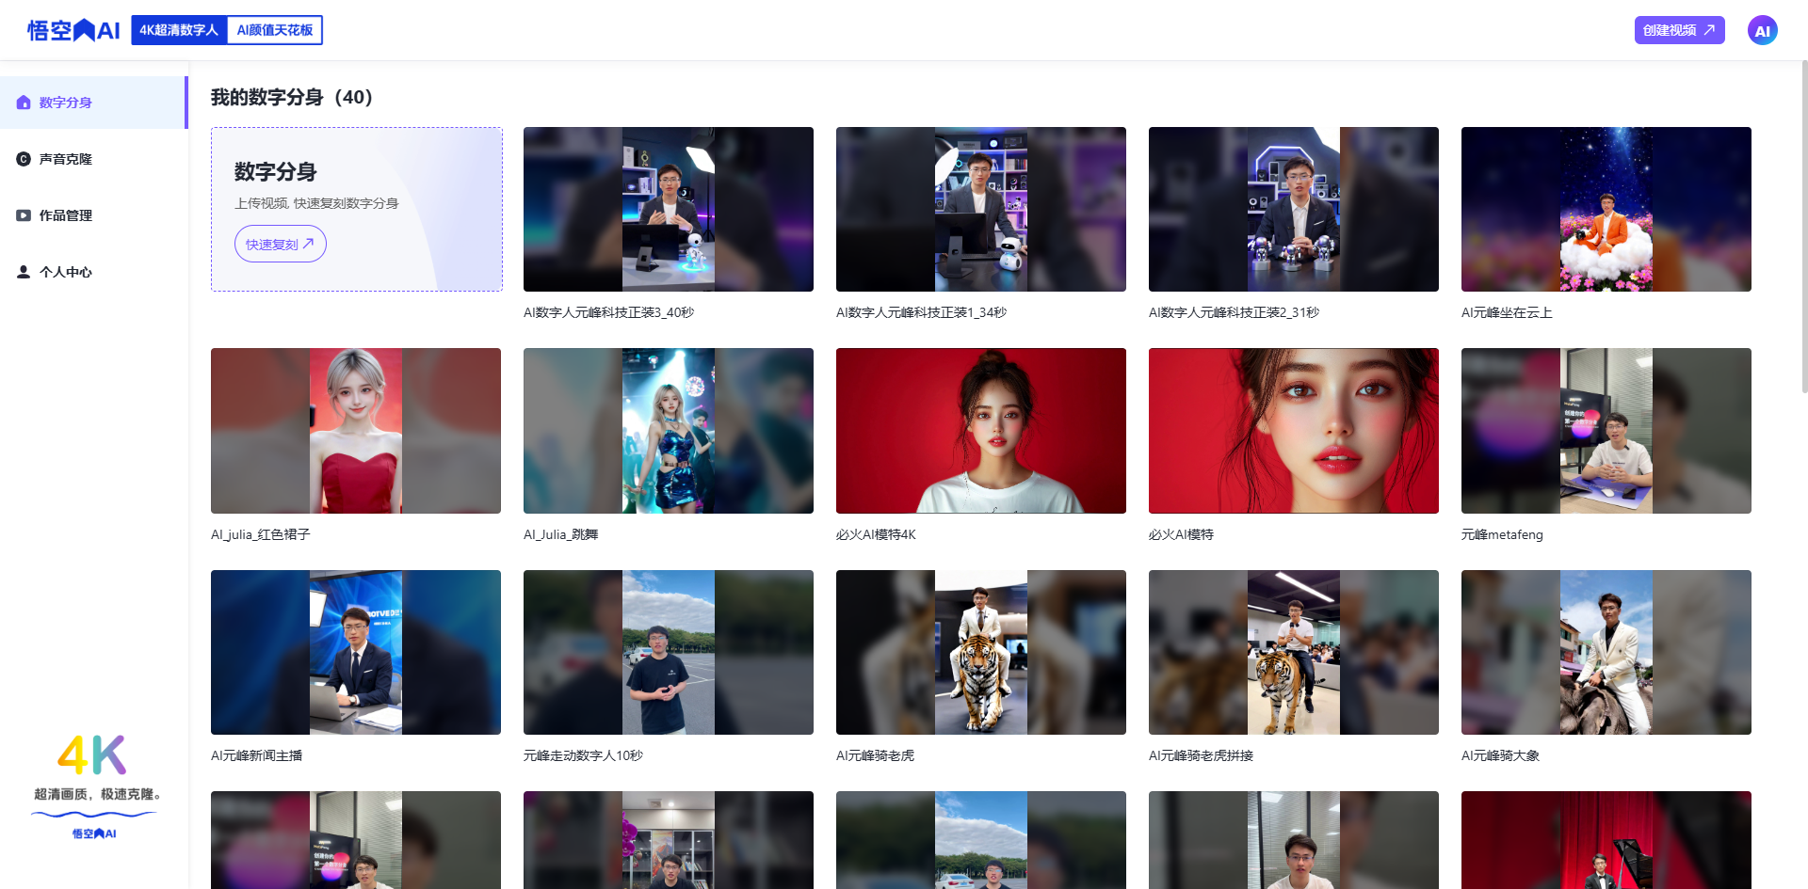Click the 个人中心 person icon in sidebar
The image size is (1808, 889).
click(x=24, y=272)
